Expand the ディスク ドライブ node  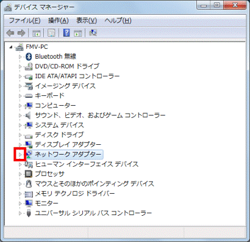click(20, 135)
